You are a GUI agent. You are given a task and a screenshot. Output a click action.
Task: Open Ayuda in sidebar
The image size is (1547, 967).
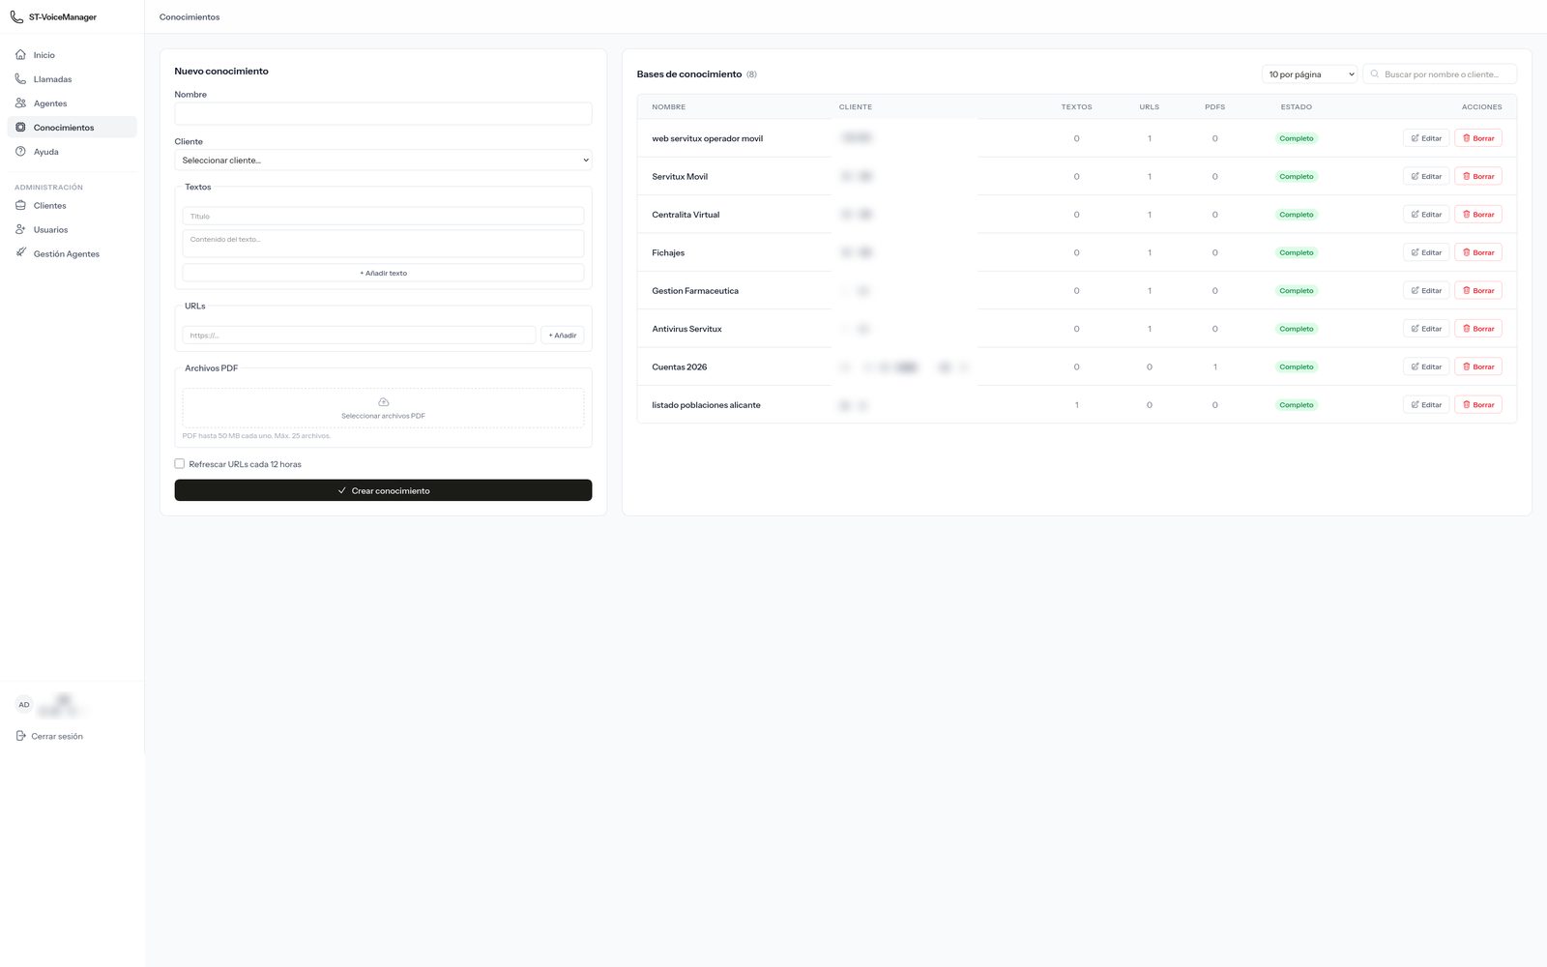(x=72, y=152)
